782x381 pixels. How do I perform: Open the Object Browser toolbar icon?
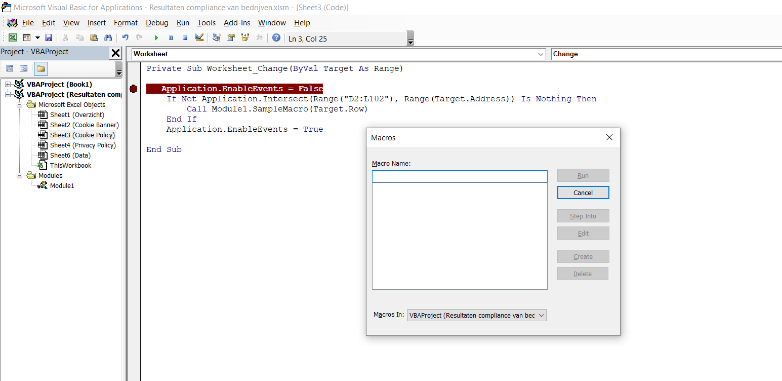(x=245, y=38)
